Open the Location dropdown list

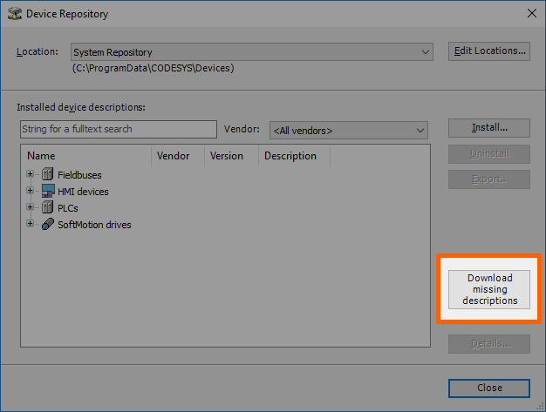[425, 52]
